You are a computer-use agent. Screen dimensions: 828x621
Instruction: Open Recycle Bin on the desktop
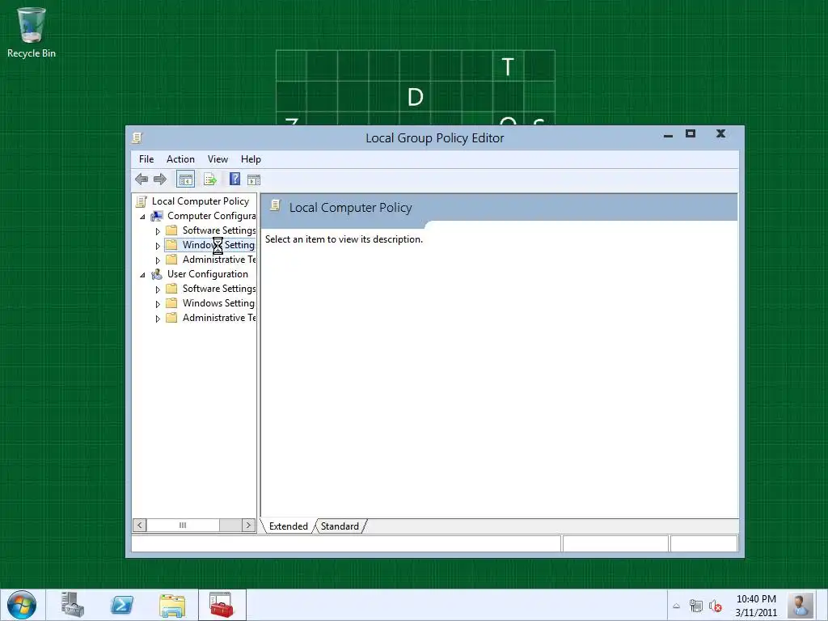[32, 32]
